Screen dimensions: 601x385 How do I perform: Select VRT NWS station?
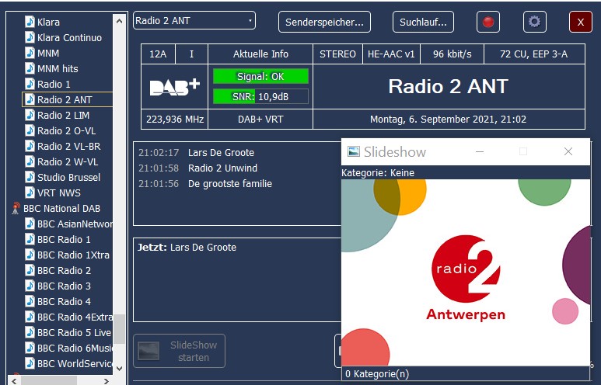pos(58,192)
